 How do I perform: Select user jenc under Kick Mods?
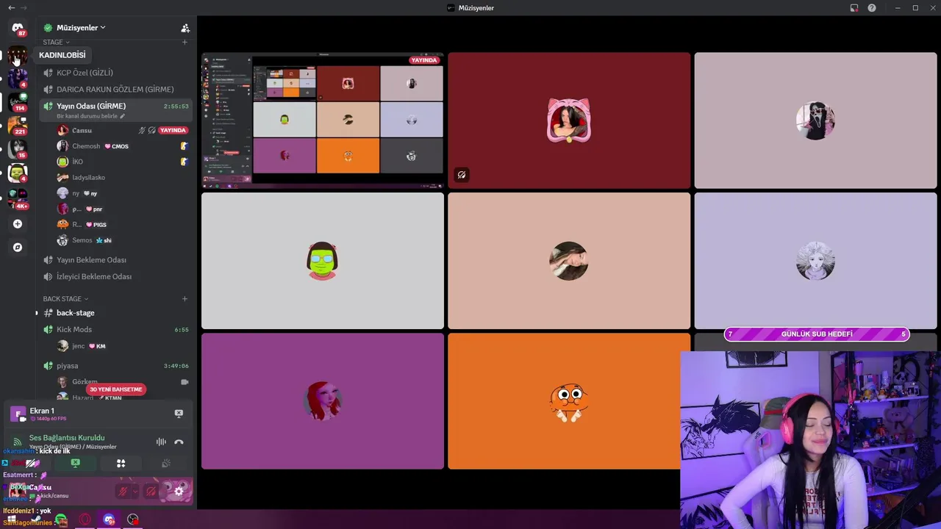pyautogui.click(x=122, y=346)
